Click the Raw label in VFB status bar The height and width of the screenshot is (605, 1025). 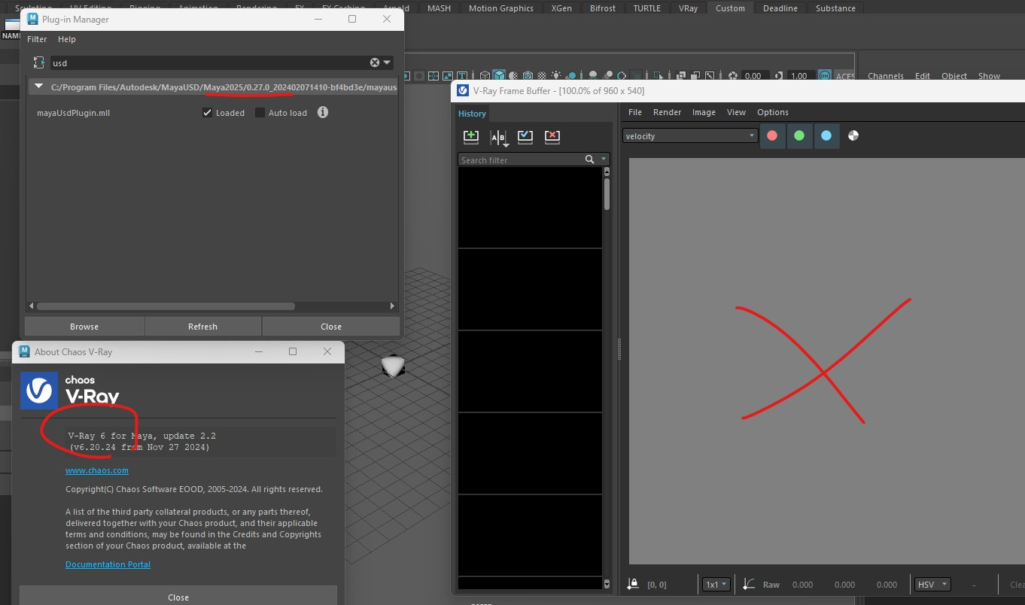tap(771, 585)
